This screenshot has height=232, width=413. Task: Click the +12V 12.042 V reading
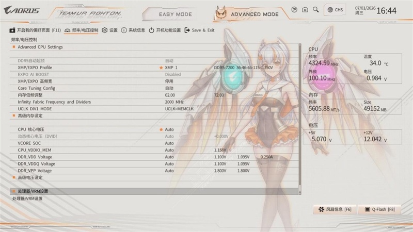pyautogui.click(x=375, y=139)
